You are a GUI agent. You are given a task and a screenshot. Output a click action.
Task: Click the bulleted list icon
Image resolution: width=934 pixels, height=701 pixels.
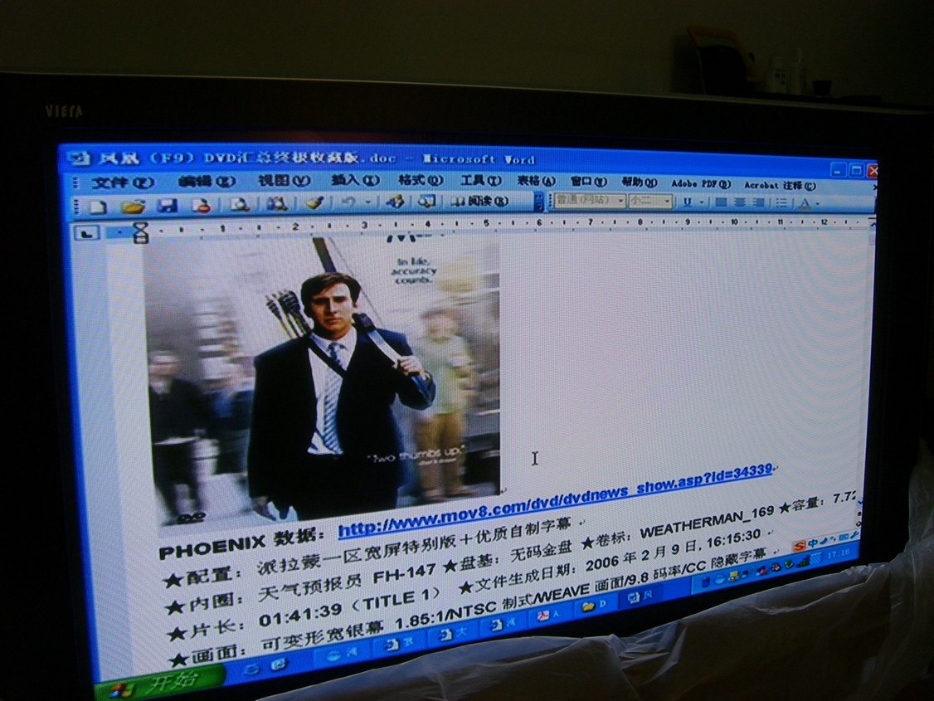point(781,202)
